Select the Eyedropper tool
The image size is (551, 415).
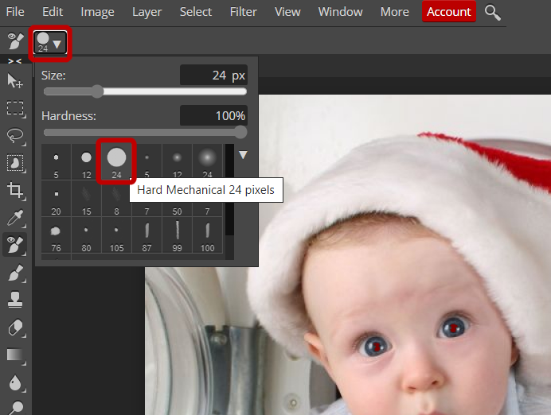pos(15,218)
